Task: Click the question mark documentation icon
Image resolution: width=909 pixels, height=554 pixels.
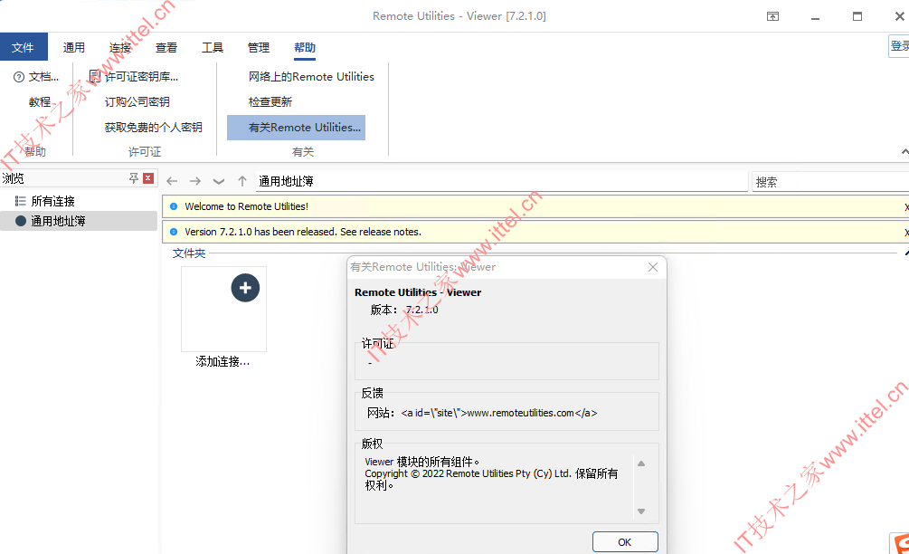Action: point(19,77)
